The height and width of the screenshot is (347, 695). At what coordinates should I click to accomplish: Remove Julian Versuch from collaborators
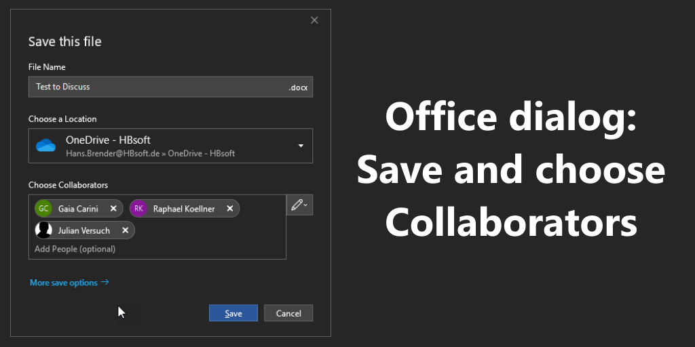(x=125, y=230)
